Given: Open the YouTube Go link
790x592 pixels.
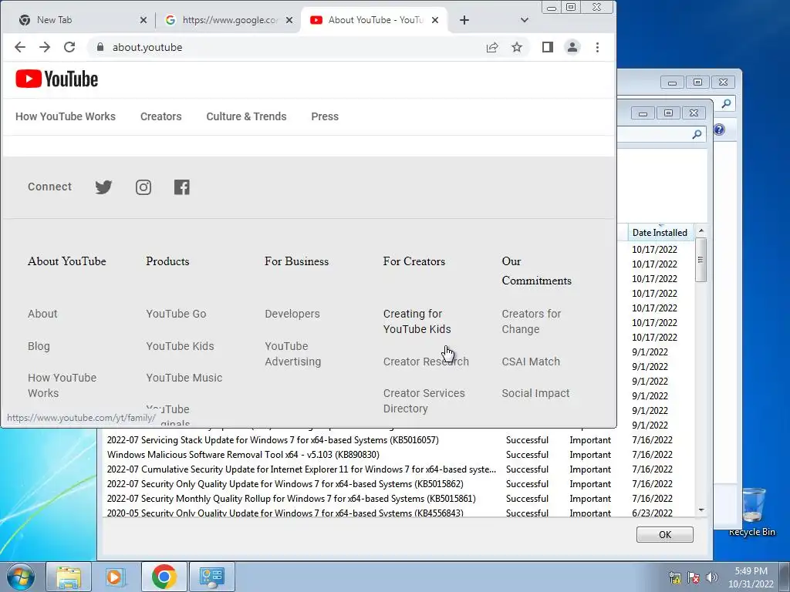Looking at the screenshot, I should [177, 314].
